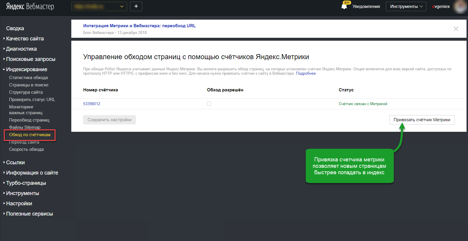468x241 pixels.
Task: Open Статистика обхода page
Action: click(28, 78)
